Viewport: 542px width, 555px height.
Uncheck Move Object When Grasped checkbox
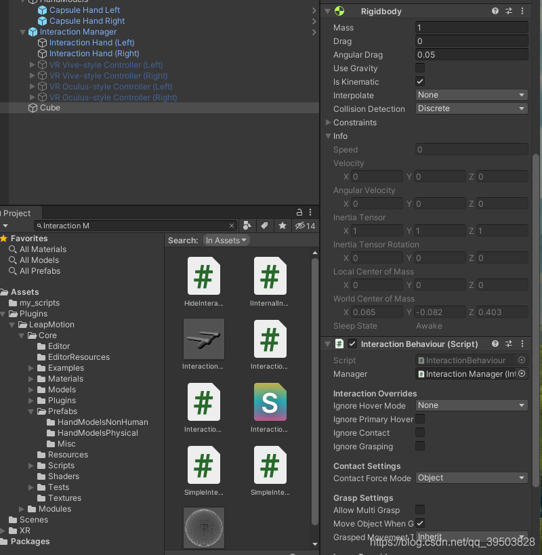click(420, 523)
